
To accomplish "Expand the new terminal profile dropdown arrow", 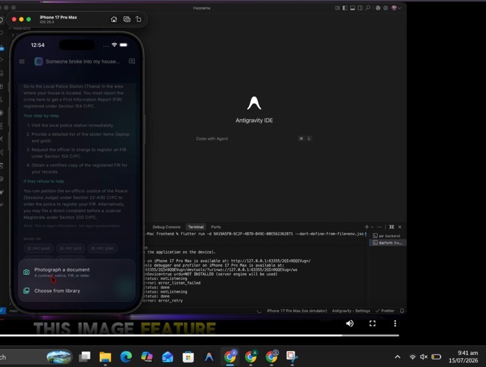I will coord(372,227).
